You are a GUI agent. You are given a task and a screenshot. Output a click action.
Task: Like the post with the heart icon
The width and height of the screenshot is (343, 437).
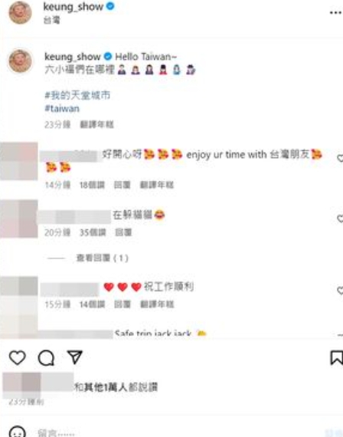pos(18,357)
